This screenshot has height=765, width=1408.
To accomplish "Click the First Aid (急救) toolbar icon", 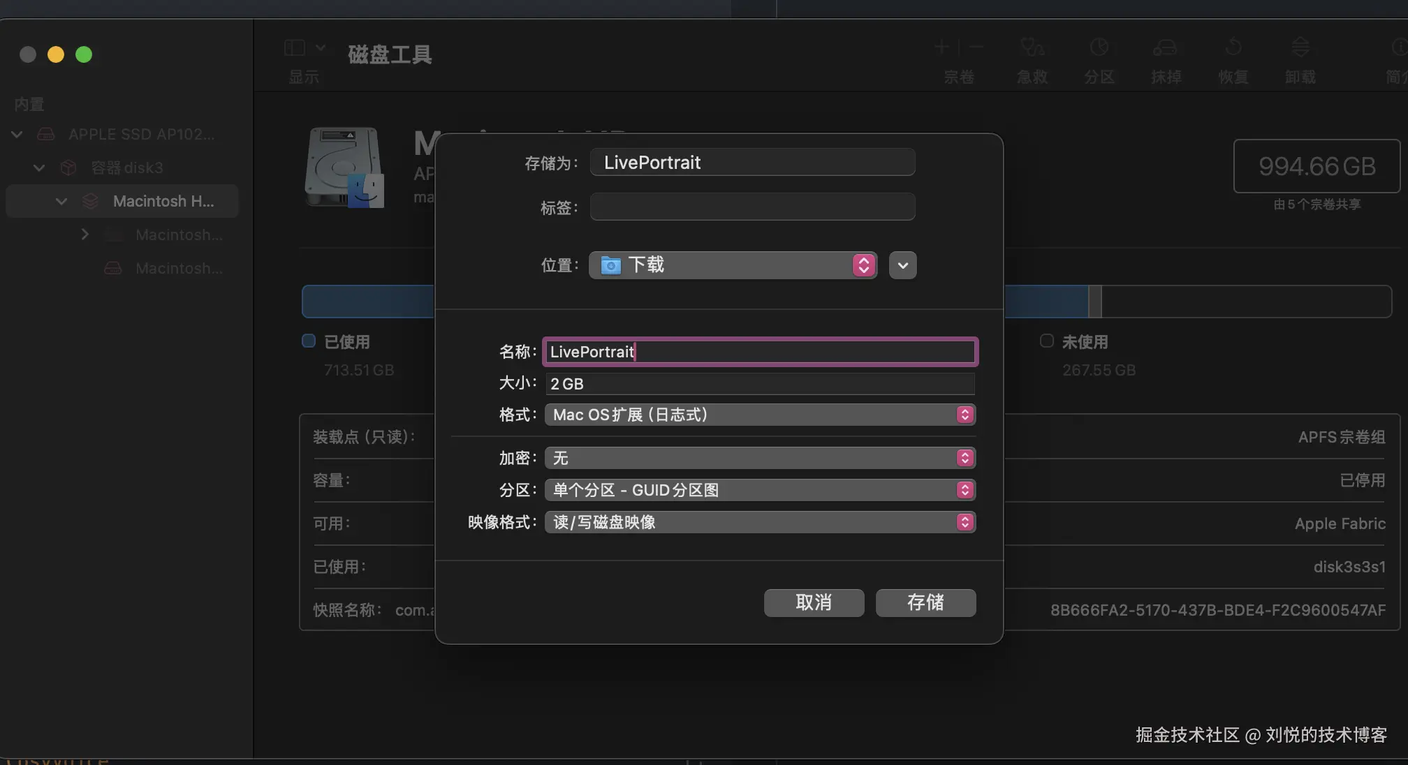I will click(x=1032, y=47).
